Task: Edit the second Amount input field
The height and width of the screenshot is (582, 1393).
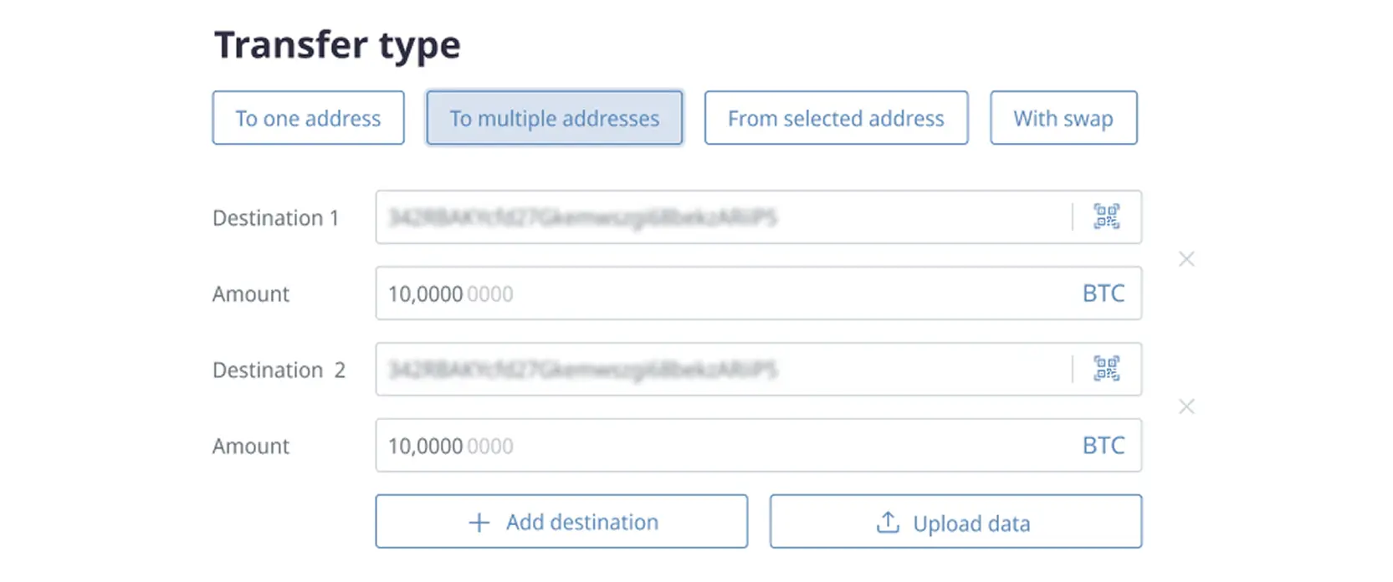Action: (720, 446)
